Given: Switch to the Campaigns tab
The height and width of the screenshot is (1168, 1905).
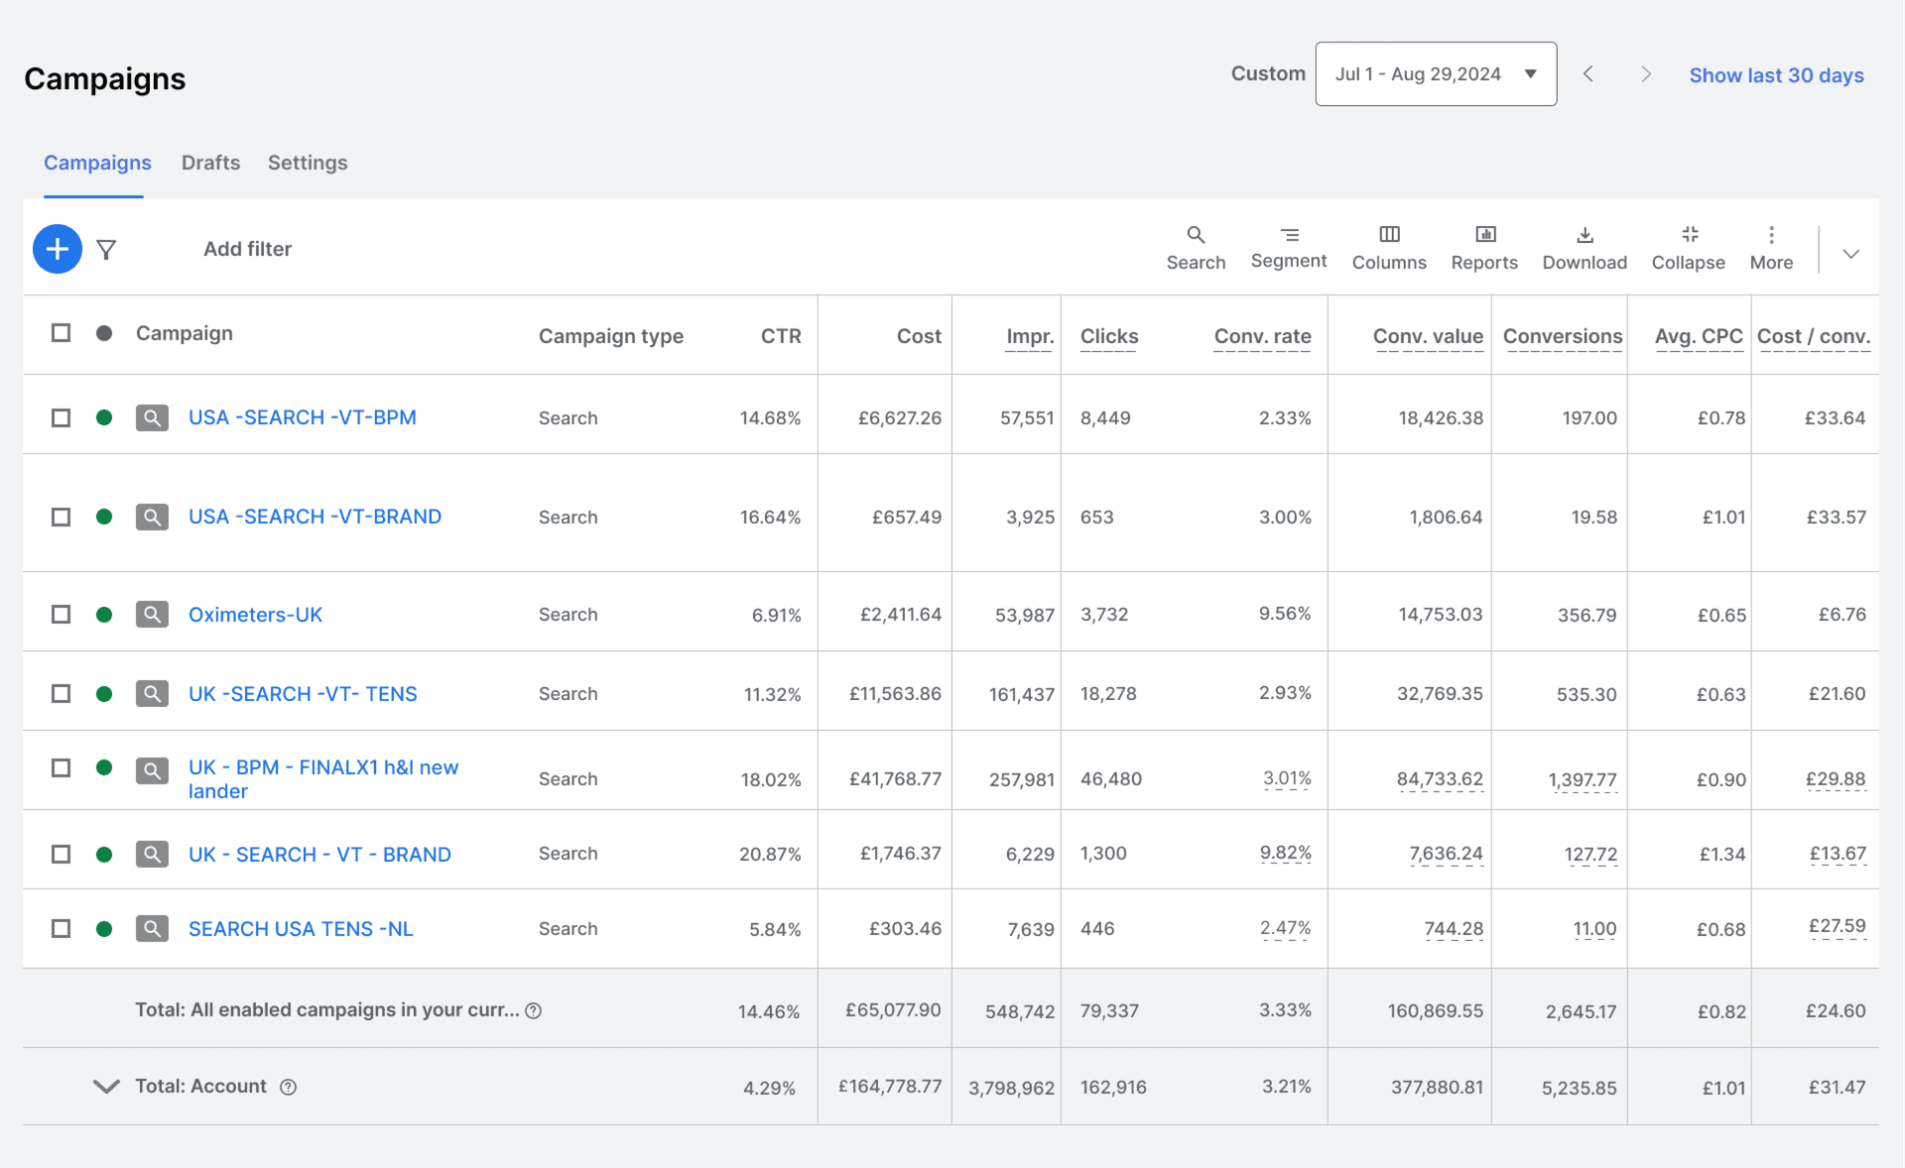Looking at the screenshot, I should pos(97,163).
